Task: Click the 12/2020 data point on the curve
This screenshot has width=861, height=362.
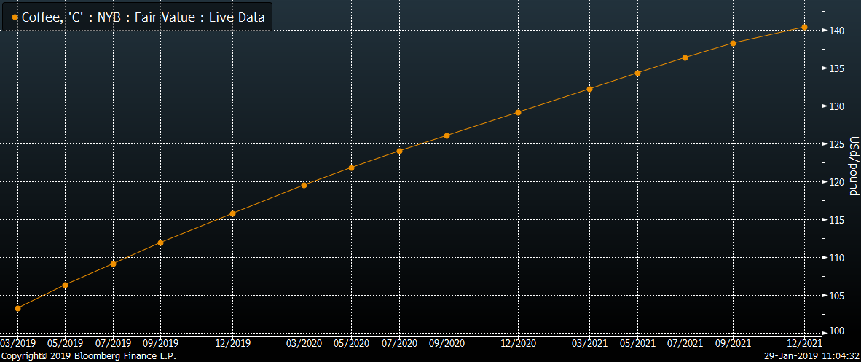Action: click(x=519, y=112)
